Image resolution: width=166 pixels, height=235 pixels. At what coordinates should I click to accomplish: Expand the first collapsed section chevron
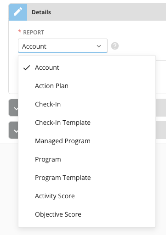click(x=14, y=108)
